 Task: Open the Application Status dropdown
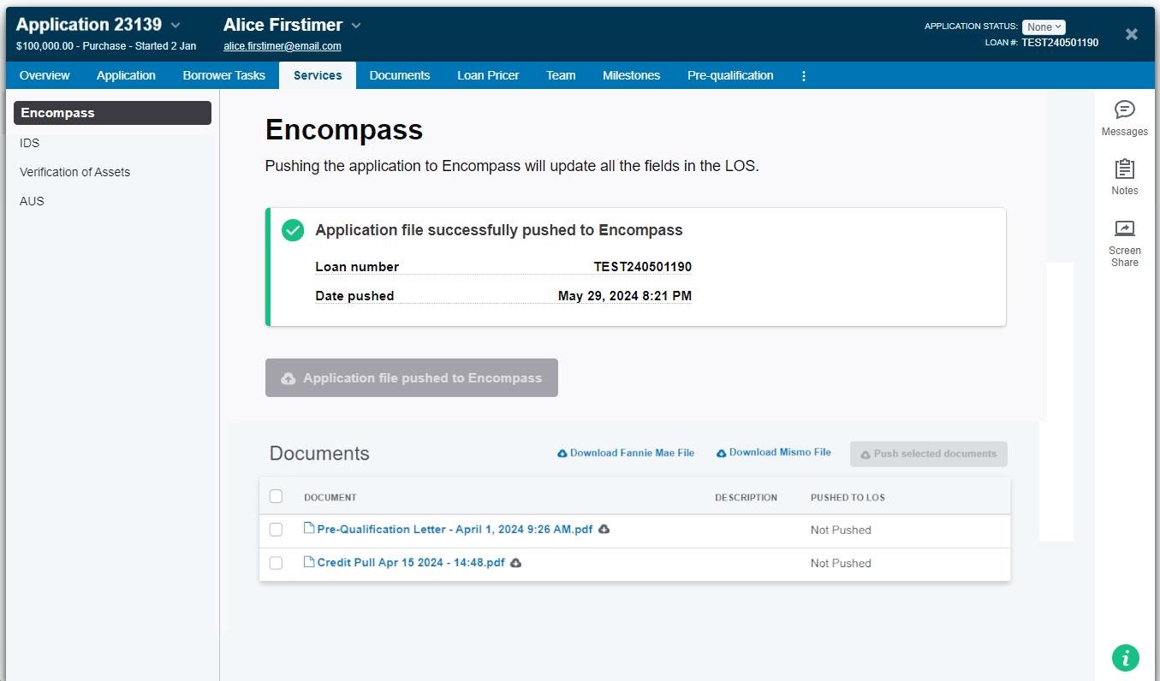(x=1043, y=27)
